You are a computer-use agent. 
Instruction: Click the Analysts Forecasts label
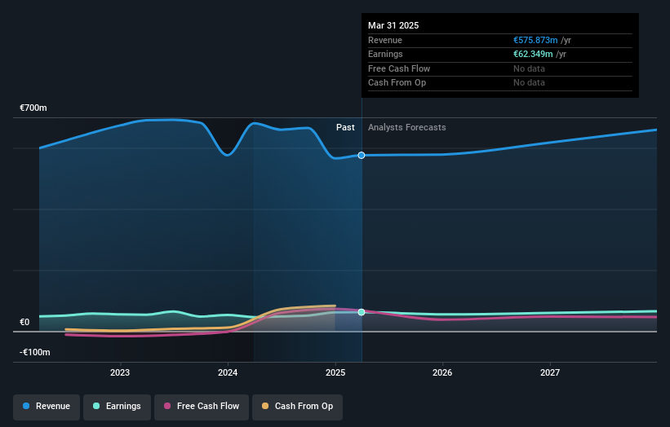(406, 128)
